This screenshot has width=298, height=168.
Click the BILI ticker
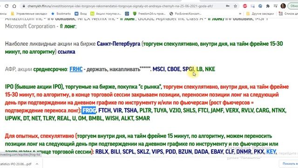click(x=115, y=152)
